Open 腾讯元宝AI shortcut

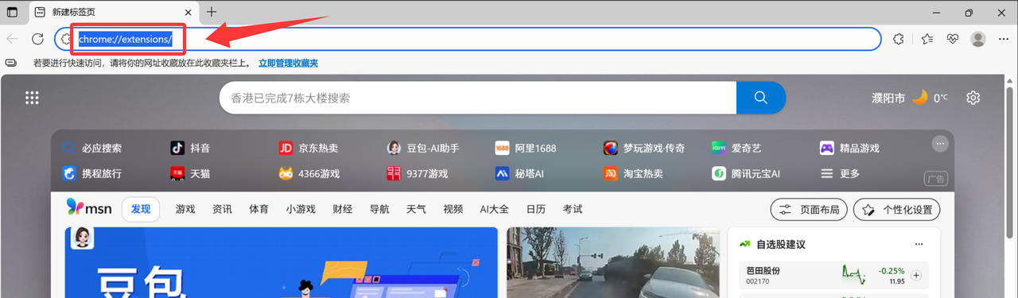tap(746, 173)
